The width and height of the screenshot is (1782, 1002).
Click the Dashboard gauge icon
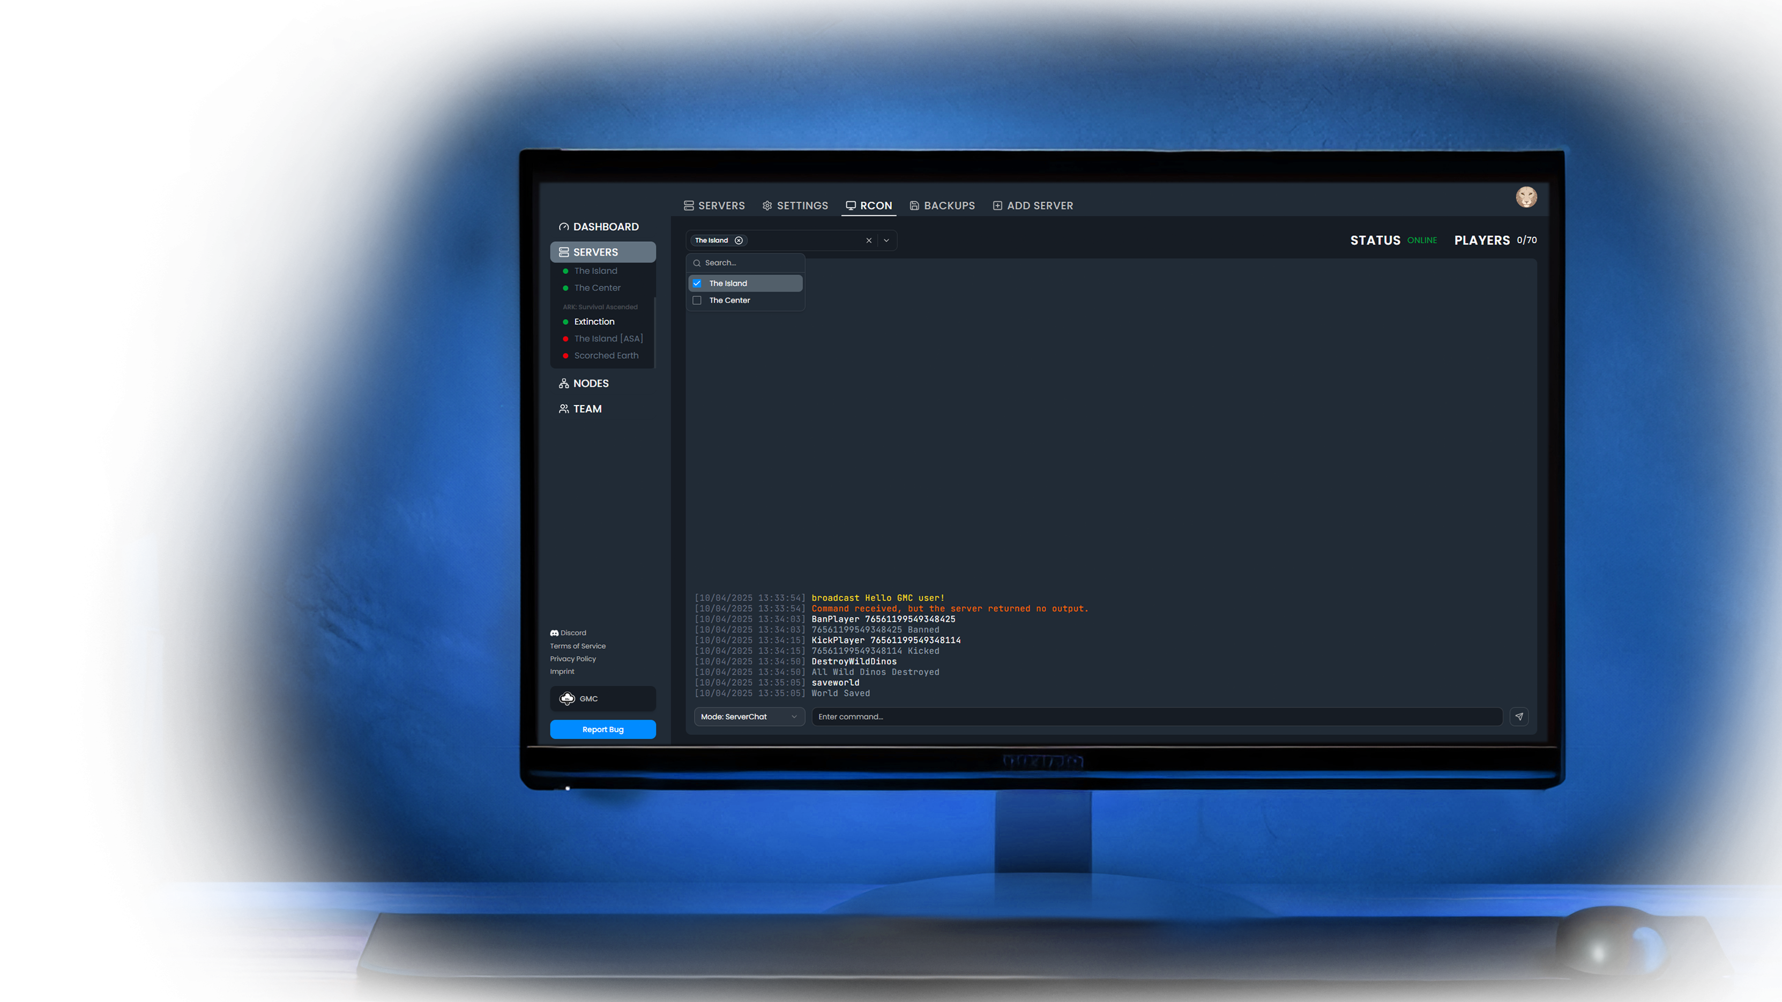564,227
